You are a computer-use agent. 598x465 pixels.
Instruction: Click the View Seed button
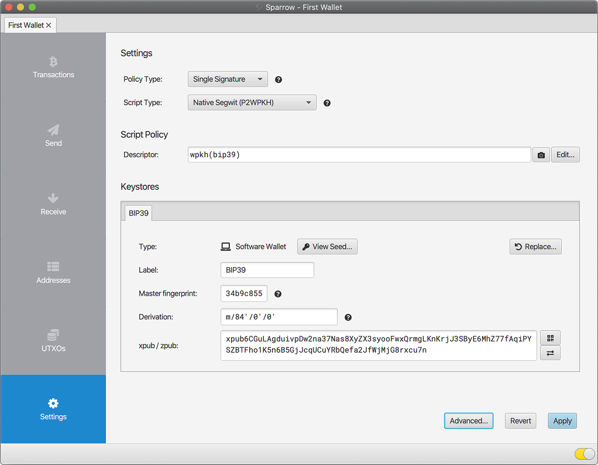[327, 247]
